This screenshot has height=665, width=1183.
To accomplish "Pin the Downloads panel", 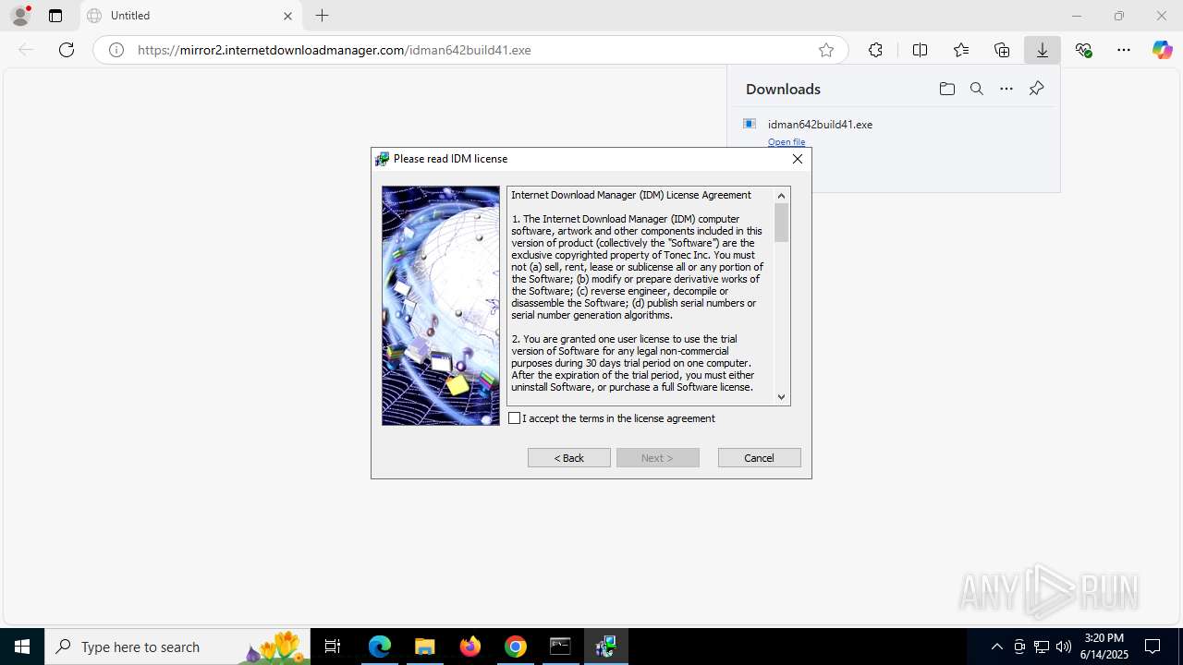I will click(x=1036, y=89).
